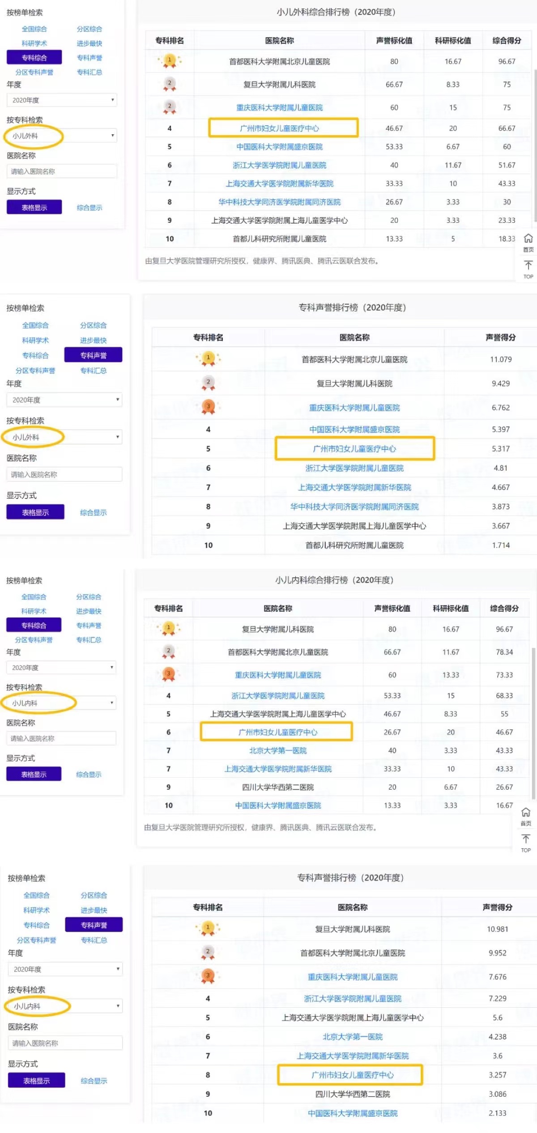This screenshot has width=537, height=1133.
Task: Open the 2020年度 year dropdown in the third panel
Action: pyautogui.click(x=61, y=667)
